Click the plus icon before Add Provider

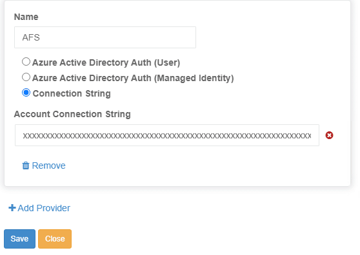point(12,208)
